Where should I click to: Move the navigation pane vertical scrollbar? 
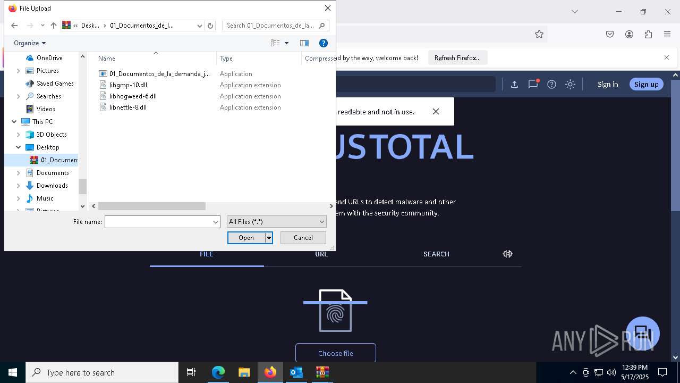tap(82, 186)
